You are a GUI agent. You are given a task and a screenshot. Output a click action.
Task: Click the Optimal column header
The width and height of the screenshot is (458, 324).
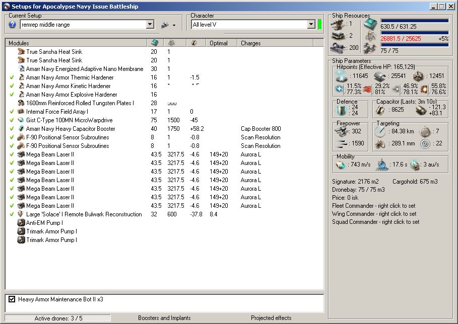(x=219, y=43)
